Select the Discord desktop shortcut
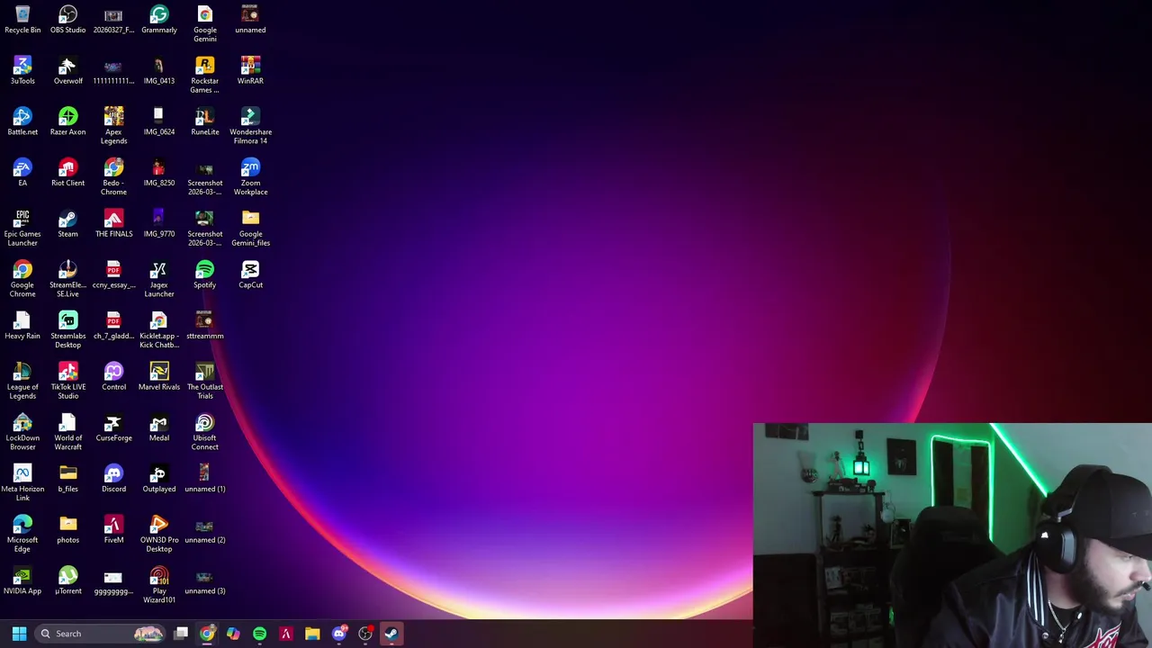 (113, 479)
